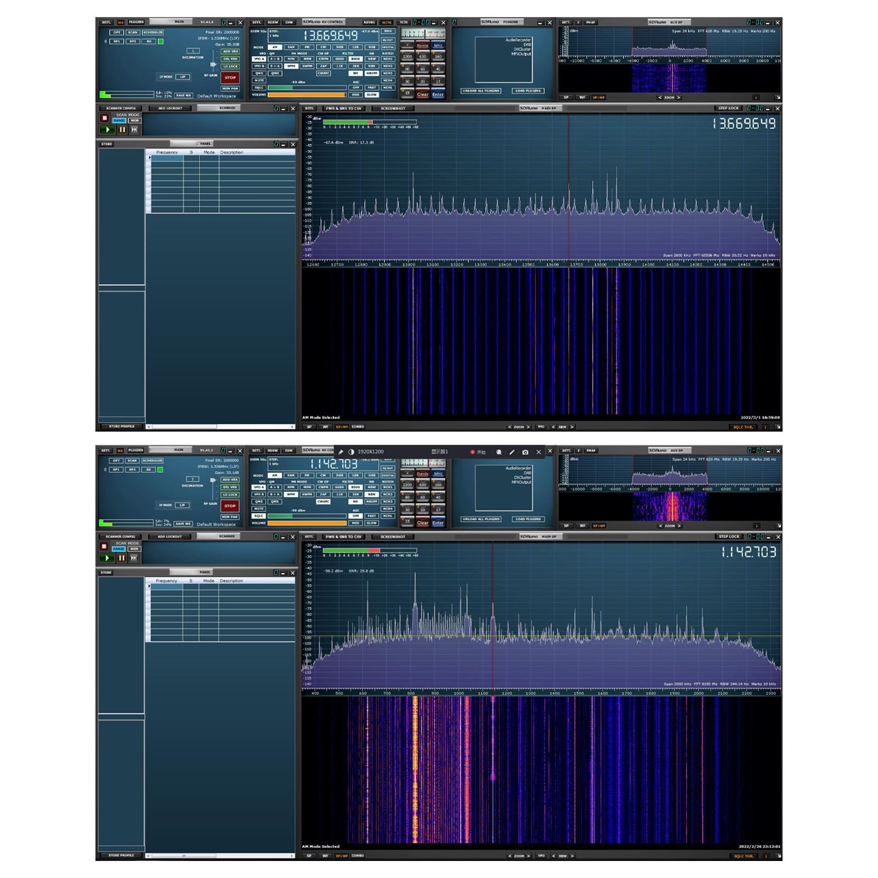Toggle MUTE in upper RX Control

pyautogui.click(x=259, y=80)
